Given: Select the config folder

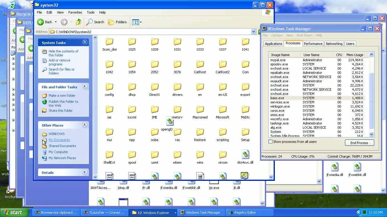Looking at the screenshot, I should coord(109,90).
